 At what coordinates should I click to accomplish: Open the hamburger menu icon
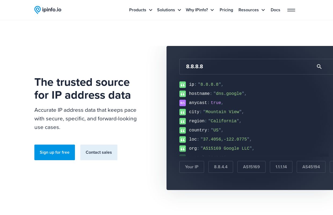(291, 10)
